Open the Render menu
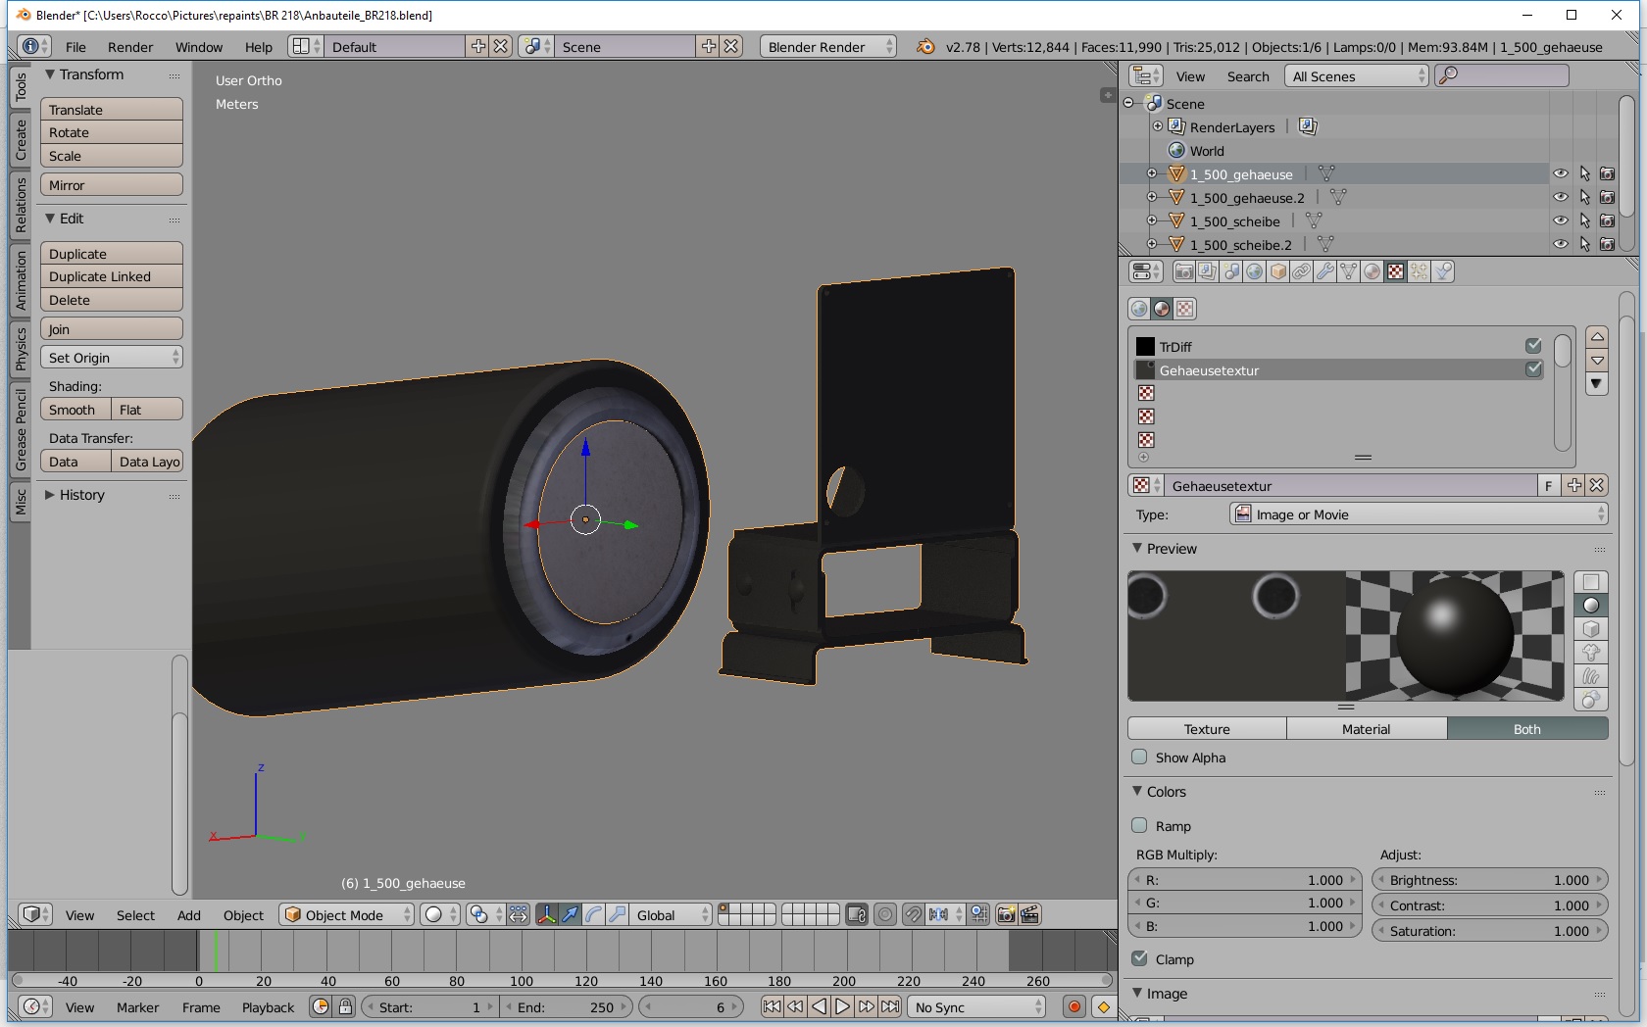The image size is (1647, 1027). click(130, 47)
